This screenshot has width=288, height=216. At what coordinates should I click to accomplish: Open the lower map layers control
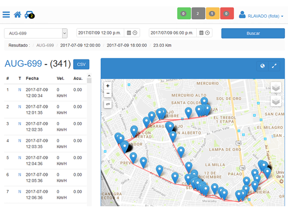[276, 101]
